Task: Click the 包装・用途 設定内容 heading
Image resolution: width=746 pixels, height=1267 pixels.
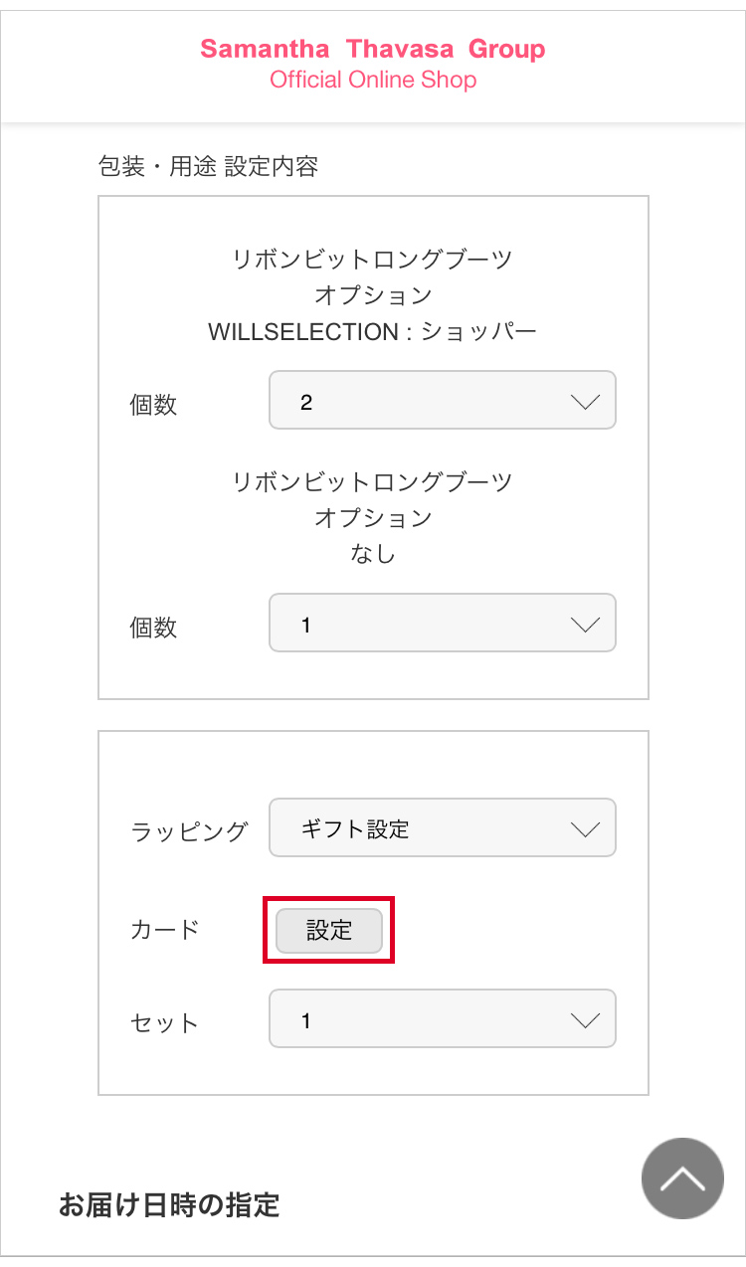Action: 208,166
